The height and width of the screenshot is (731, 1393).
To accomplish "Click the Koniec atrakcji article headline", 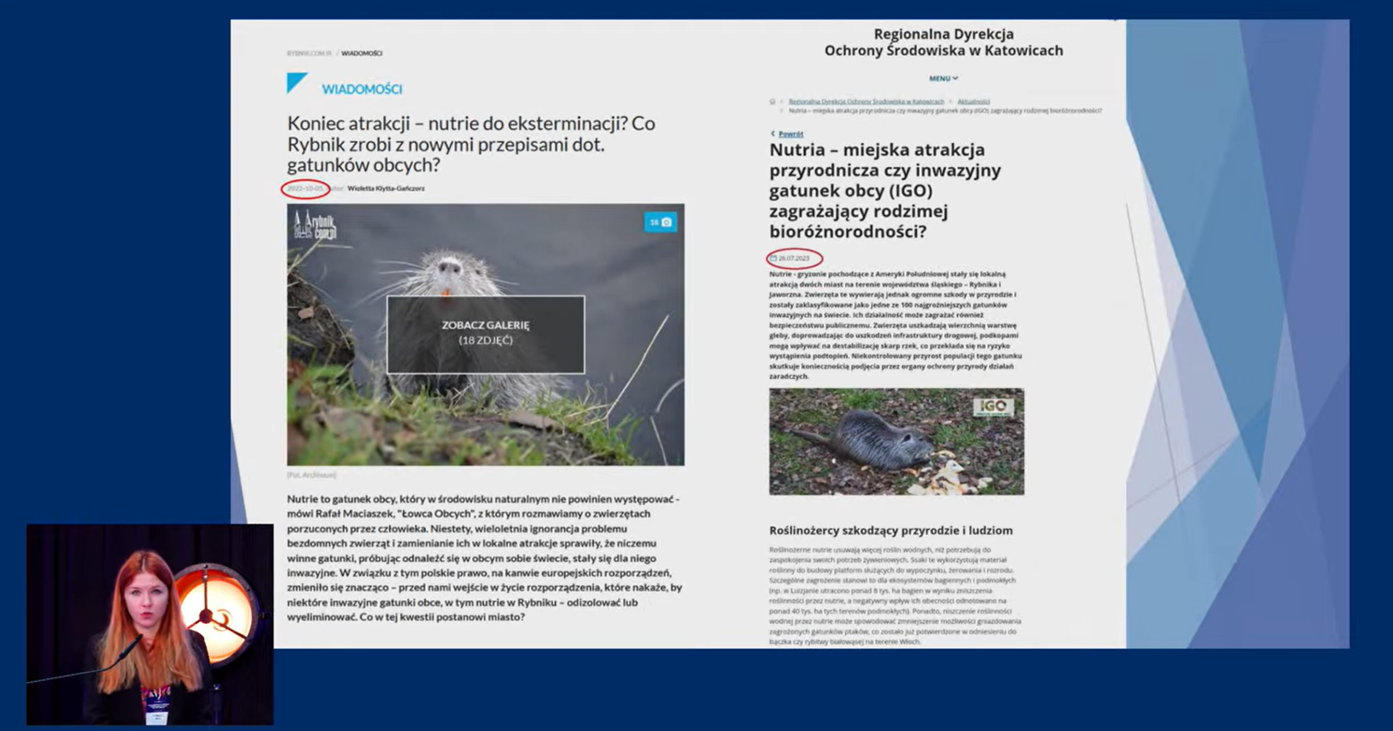I will tap(471, 144).
